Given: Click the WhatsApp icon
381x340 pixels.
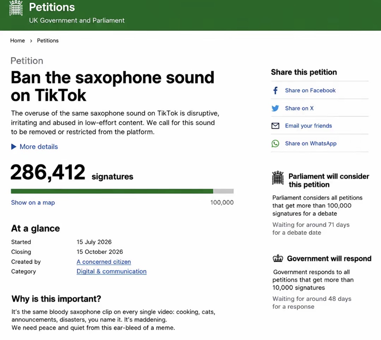Looking at the screenshot, I should 275,143.
